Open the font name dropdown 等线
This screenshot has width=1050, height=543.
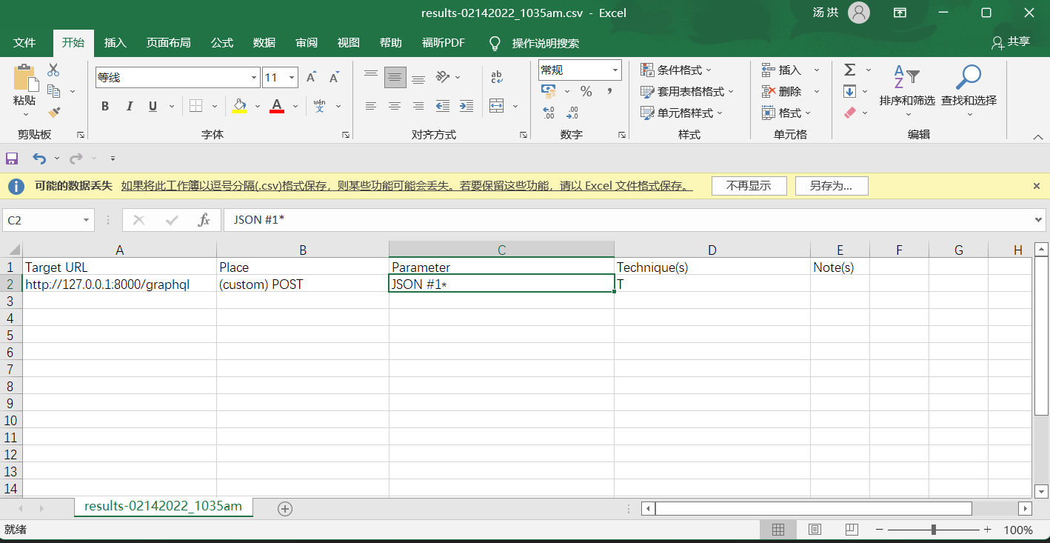pyautogui.click(x=254, y=77)
